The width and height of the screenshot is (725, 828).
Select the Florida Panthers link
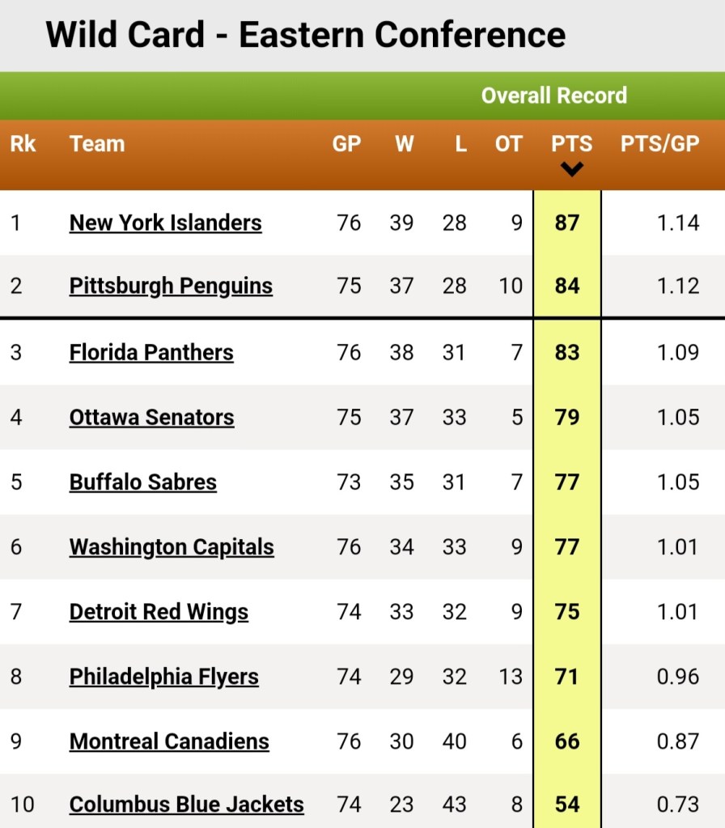[151, 352]
